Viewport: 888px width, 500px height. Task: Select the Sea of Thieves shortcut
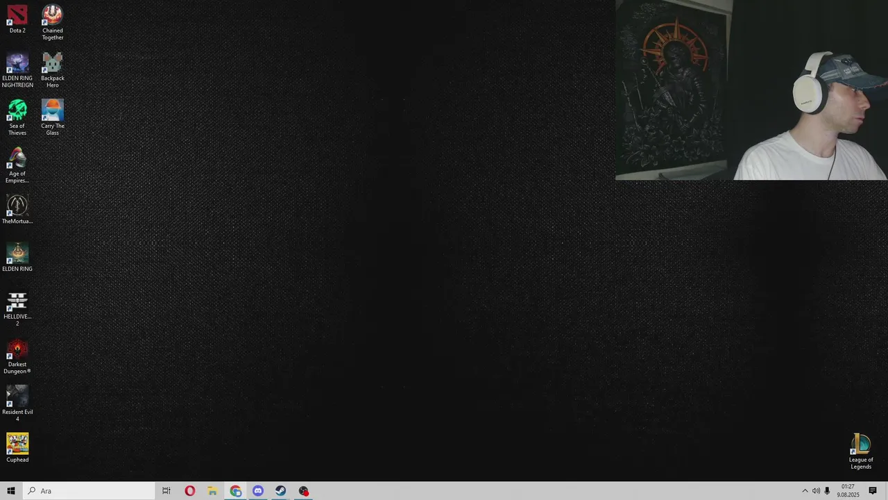[x=17, y=118]
